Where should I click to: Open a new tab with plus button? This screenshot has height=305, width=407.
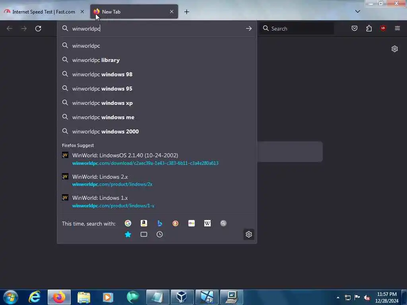tap(187, 12)
